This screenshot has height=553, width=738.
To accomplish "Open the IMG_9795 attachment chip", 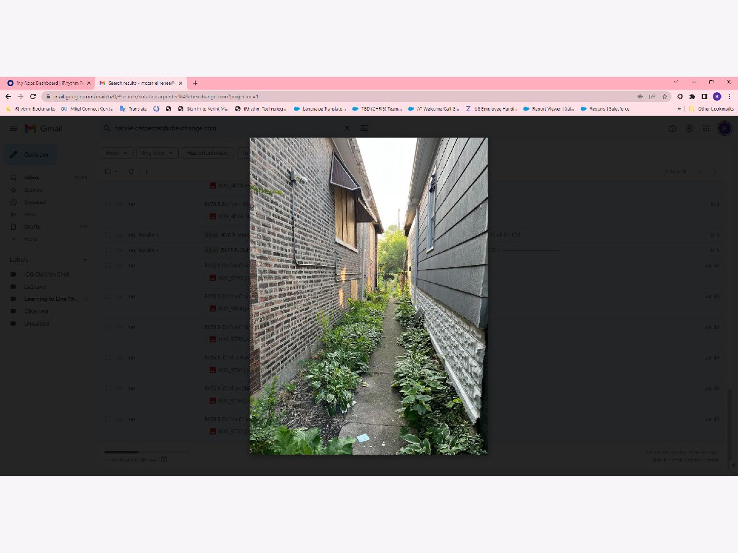I will tap(228, 278).
